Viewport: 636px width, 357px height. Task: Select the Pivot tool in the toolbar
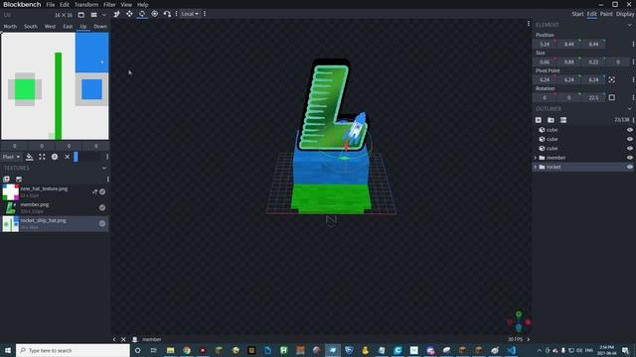[155, 14]
